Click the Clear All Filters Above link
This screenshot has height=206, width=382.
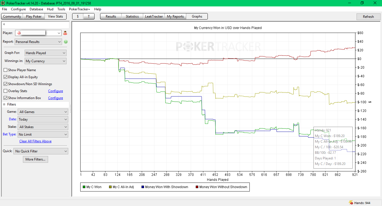(x=35, y=141)
